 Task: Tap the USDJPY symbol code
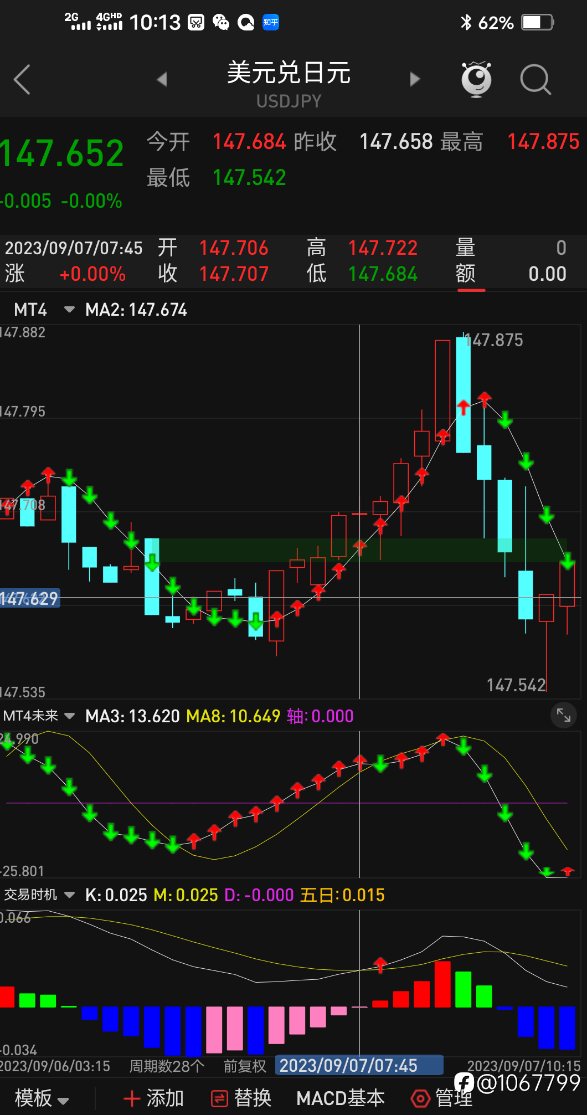[x=289, y=101]
